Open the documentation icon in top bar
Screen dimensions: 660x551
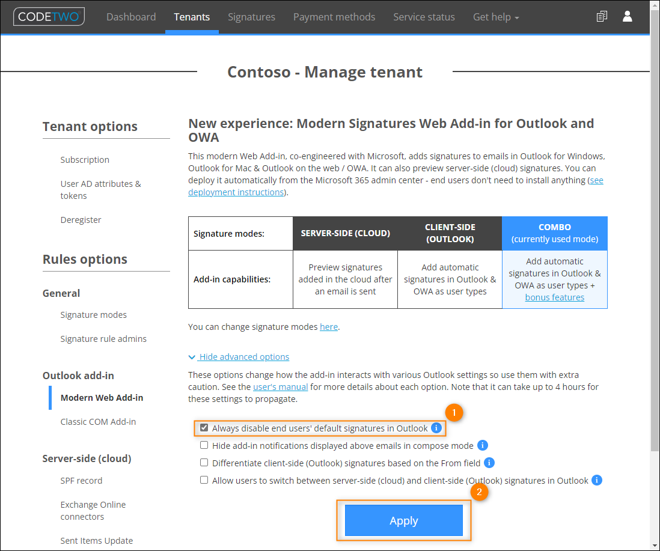tap(602, 16)
